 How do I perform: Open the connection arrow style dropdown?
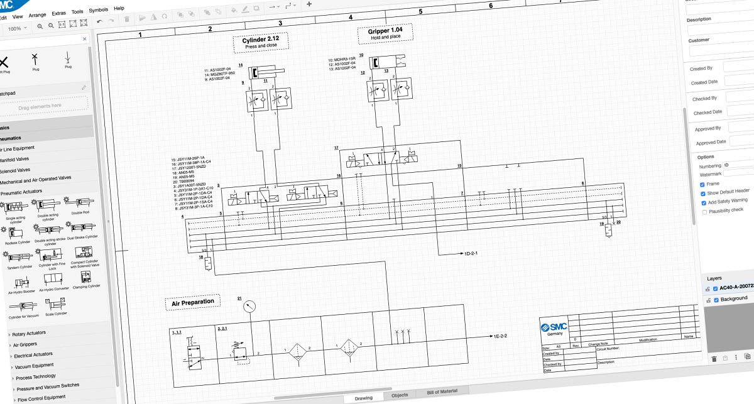pyautogui.click(x=275, y=7)
